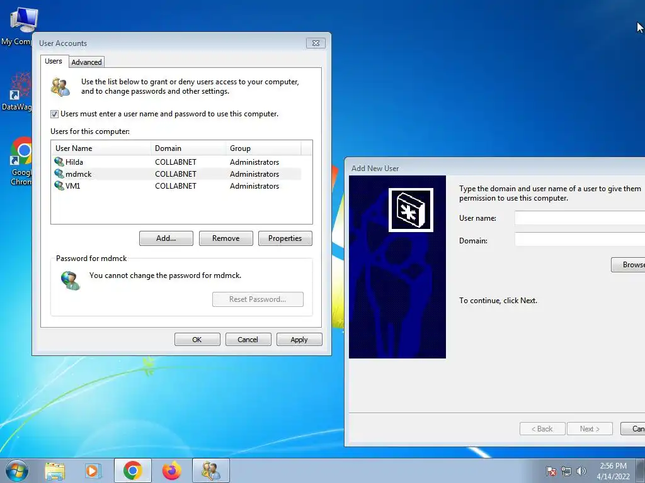Open Properties for the selected user

[x=285, y=238]
